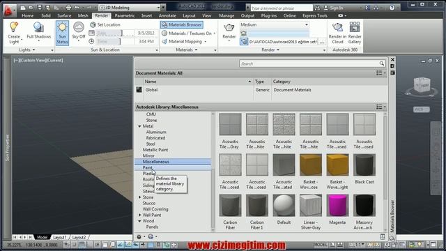Click the ViewCube in the viewport
Image resolution: width=446 pixels, height=251 pixels.
pos(422,85)
